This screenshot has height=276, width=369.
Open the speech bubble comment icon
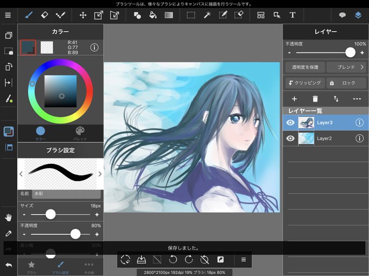point(342,15)
